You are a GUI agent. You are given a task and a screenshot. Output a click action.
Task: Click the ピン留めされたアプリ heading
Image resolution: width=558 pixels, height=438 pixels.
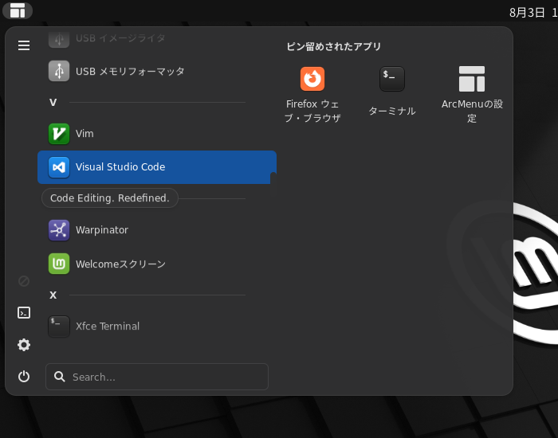coord(334,46)
